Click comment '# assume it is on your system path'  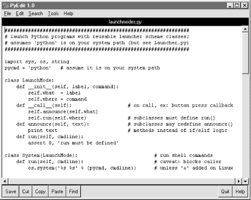(110, 68)
